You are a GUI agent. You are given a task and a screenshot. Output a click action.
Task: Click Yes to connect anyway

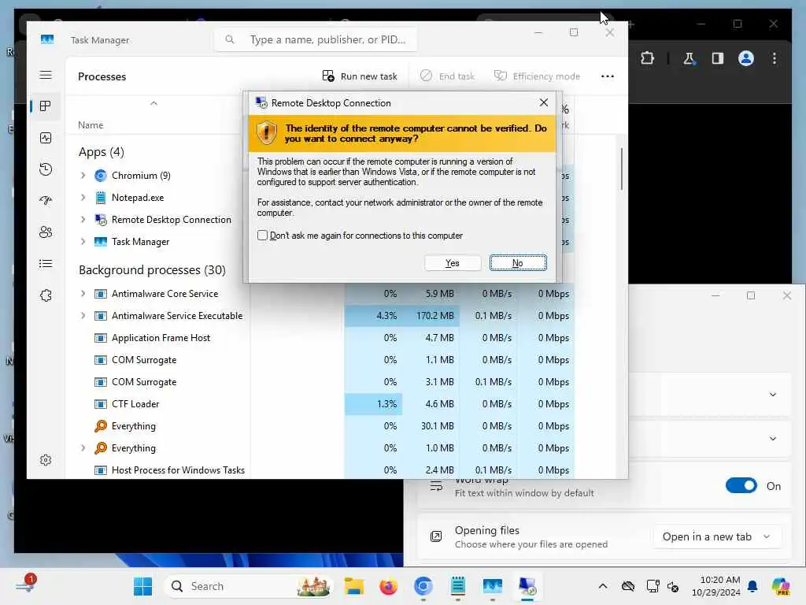coord(453,263)
